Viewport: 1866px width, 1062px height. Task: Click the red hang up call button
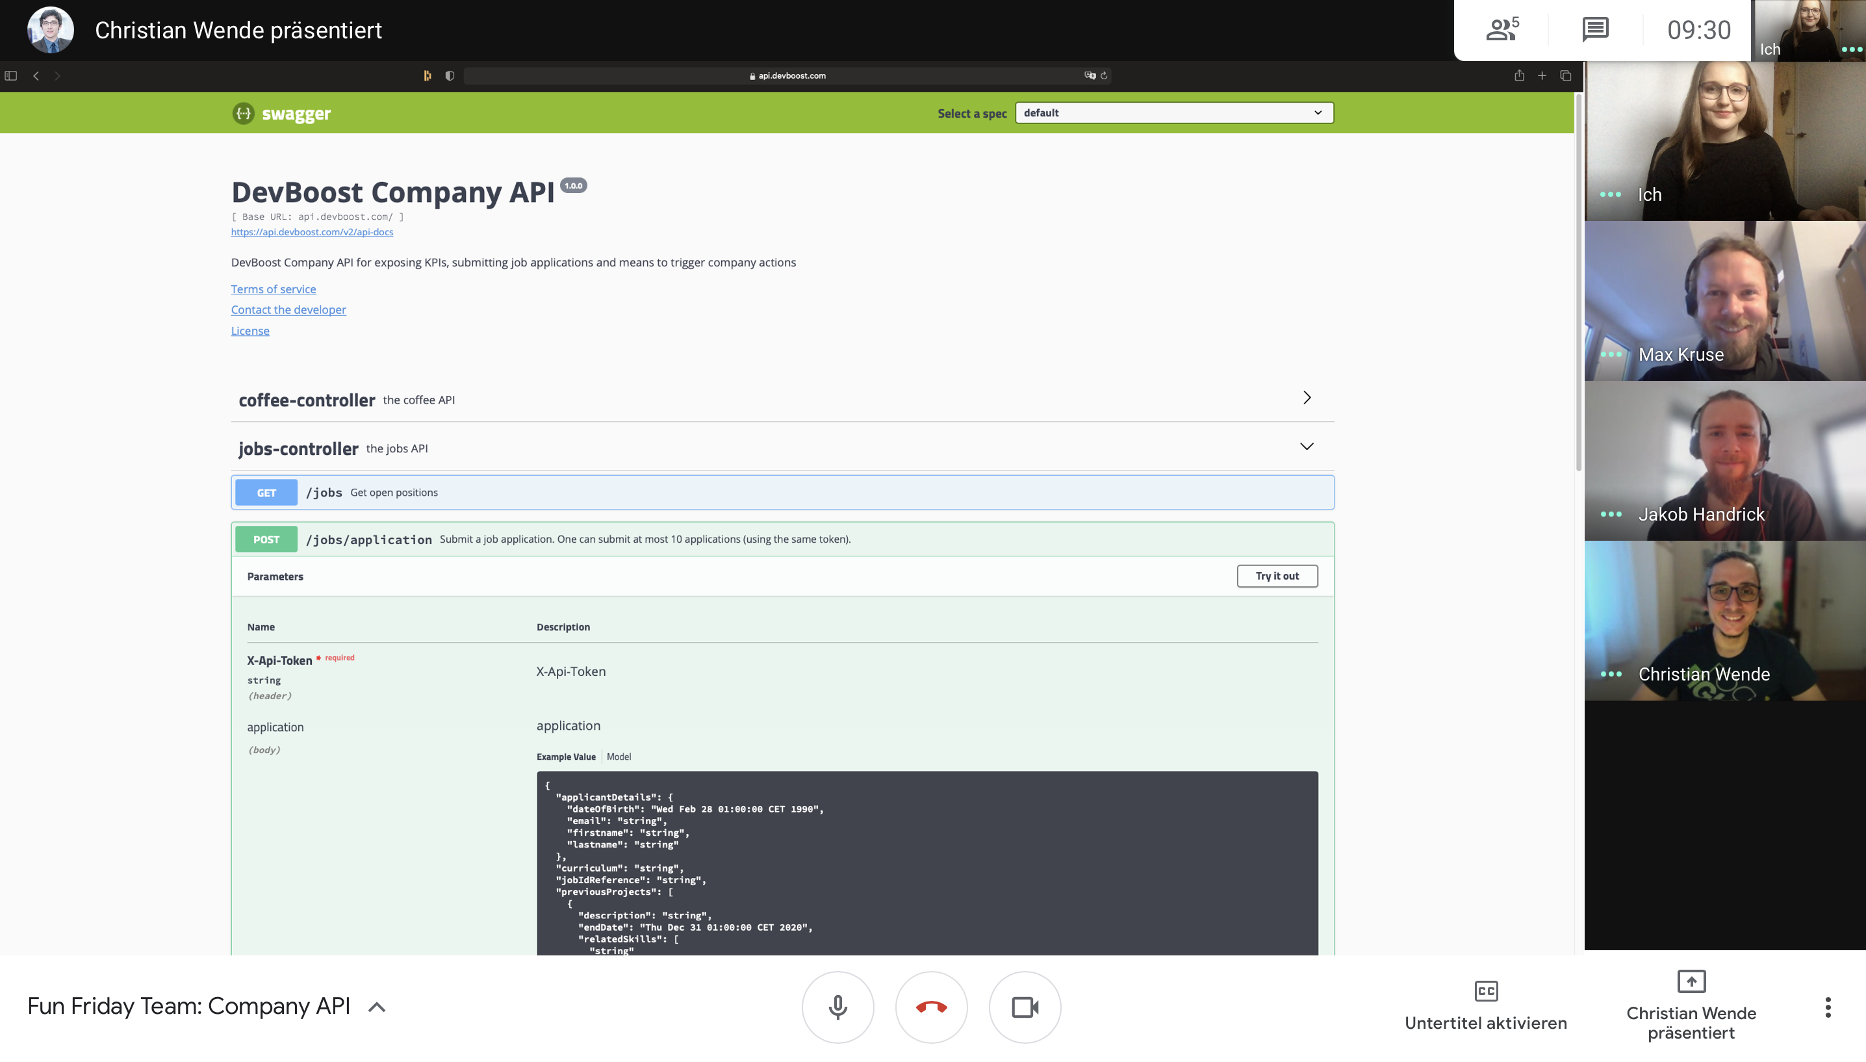[932, 1007]
